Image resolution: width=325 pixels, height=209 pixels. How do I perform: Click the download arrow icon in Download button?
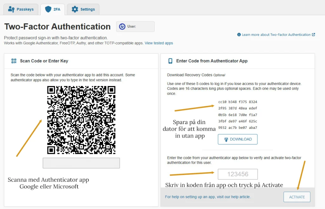[x=226, y=140]
